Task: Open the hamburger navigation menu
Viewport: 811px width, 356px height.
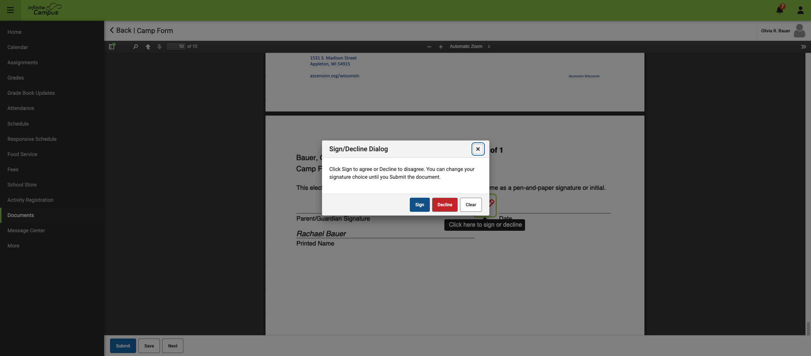Action: click(x=10, y=10)
